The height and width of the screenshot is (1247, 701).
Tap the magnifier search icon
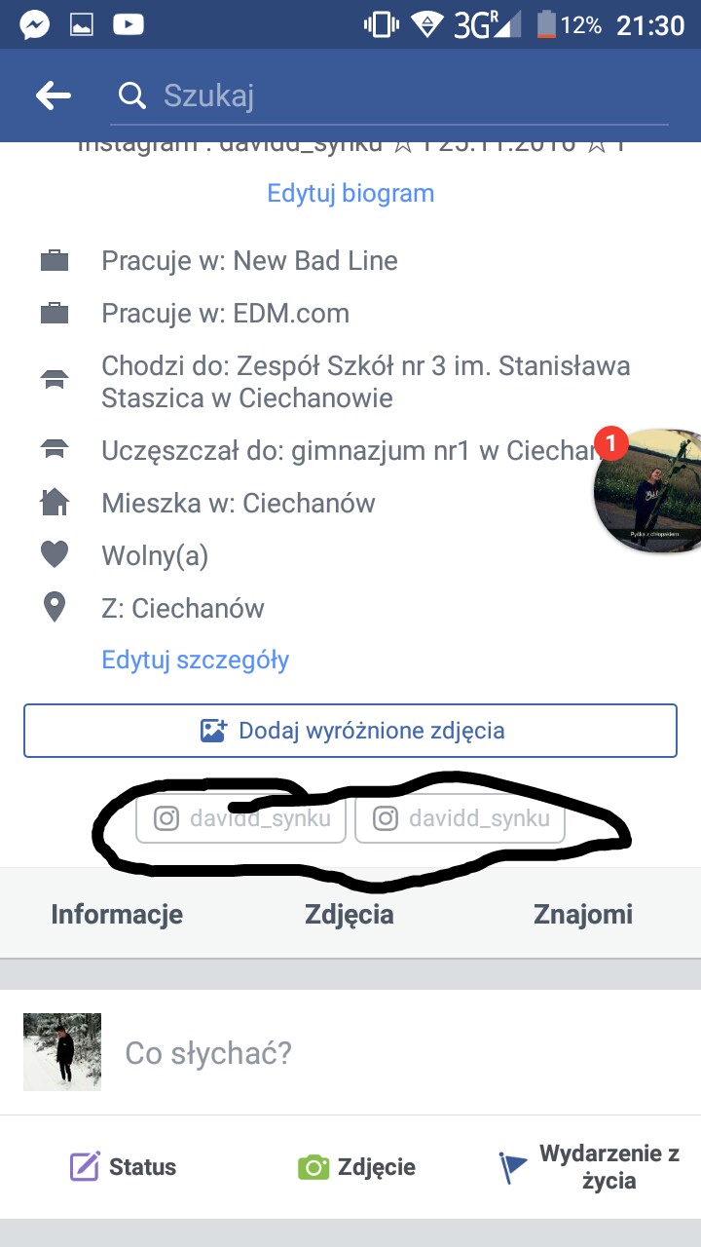[x=130, y=95]
